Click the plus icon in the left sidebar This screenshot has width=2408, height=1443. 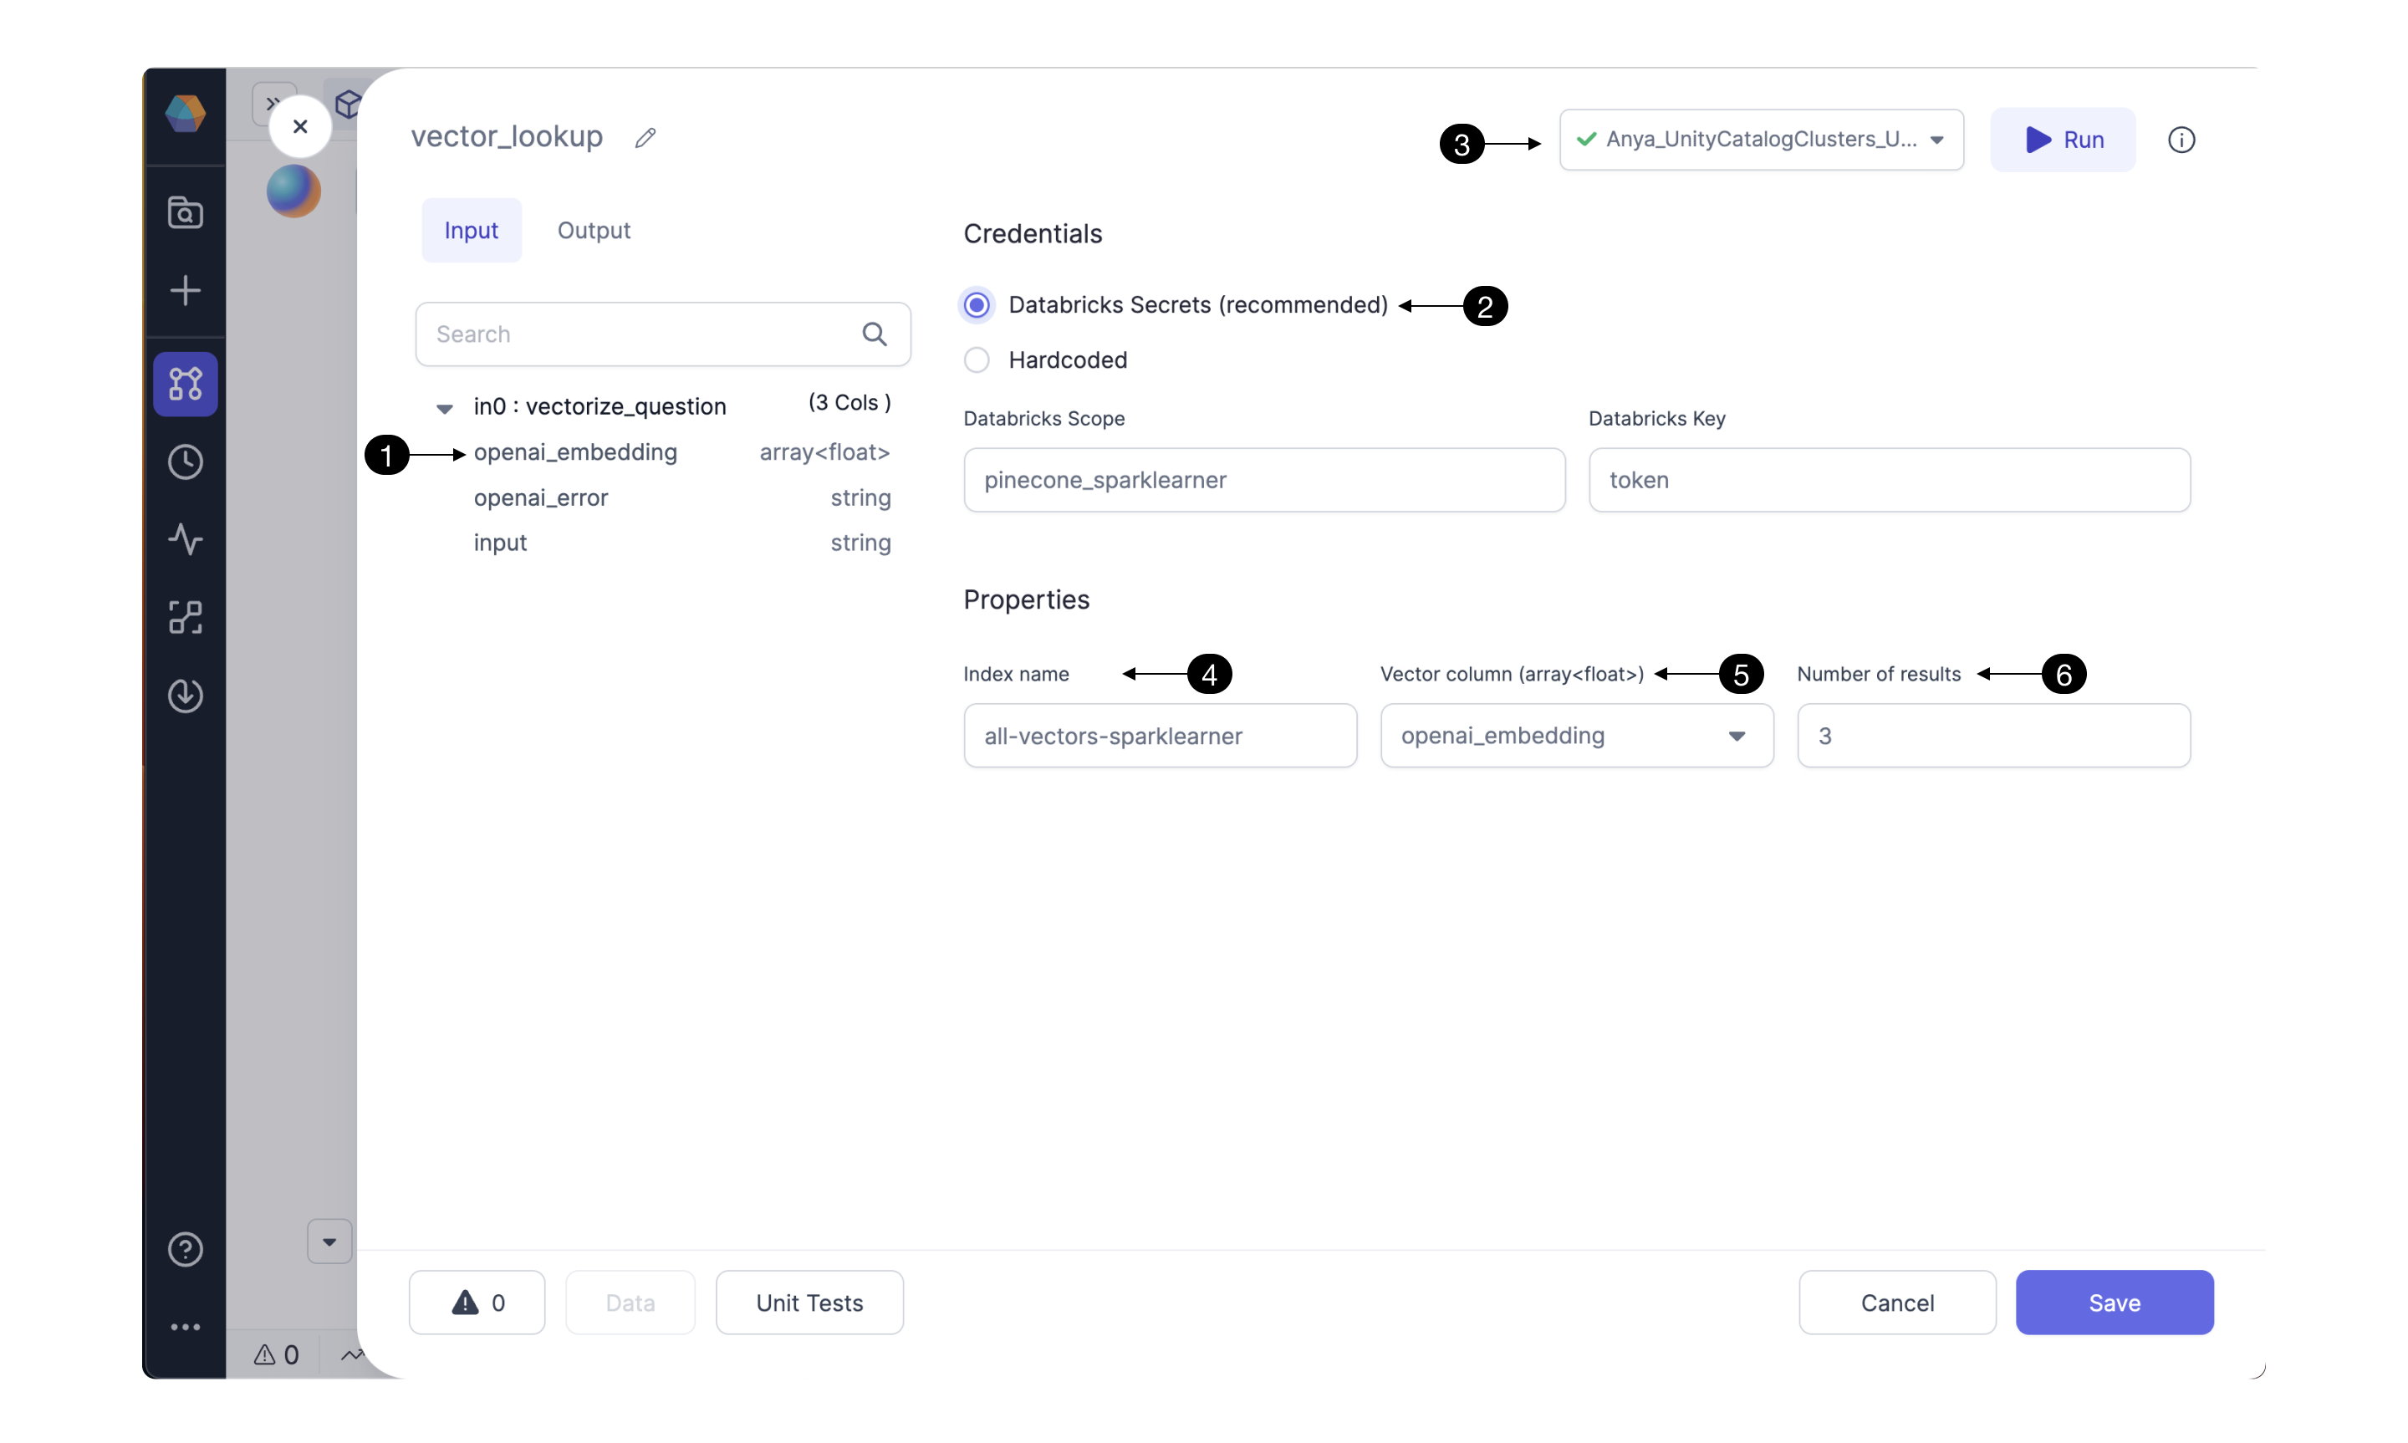tap(185, 290)
